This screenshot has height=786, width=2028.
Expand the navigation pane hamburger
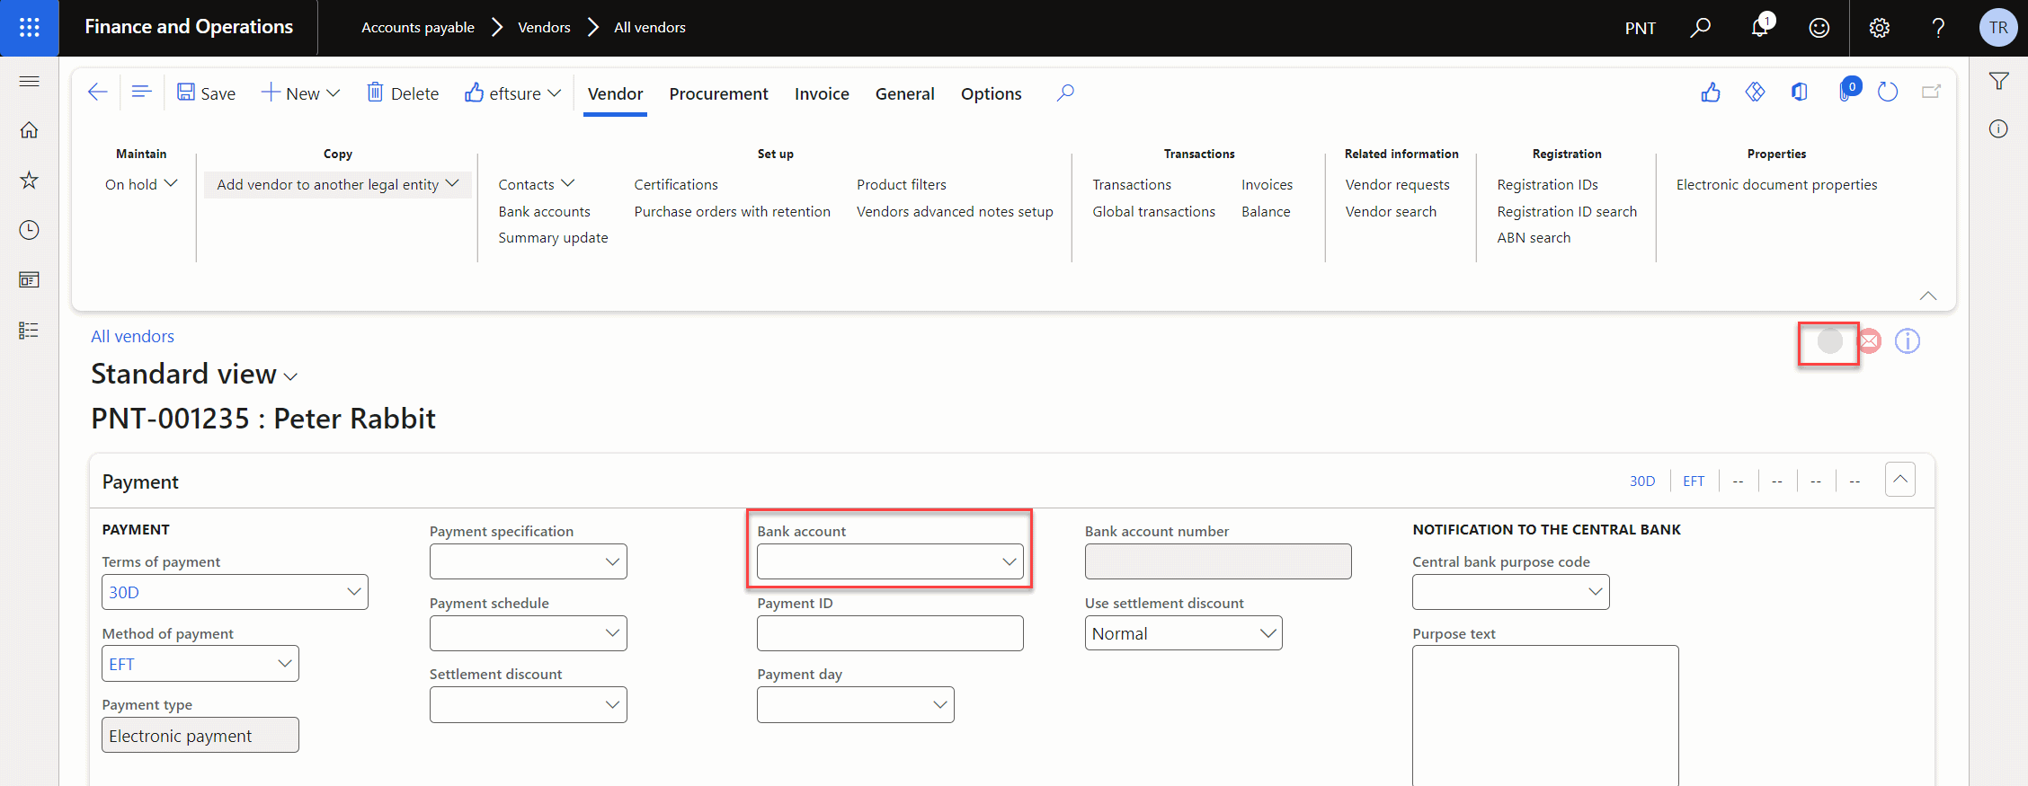29,82
